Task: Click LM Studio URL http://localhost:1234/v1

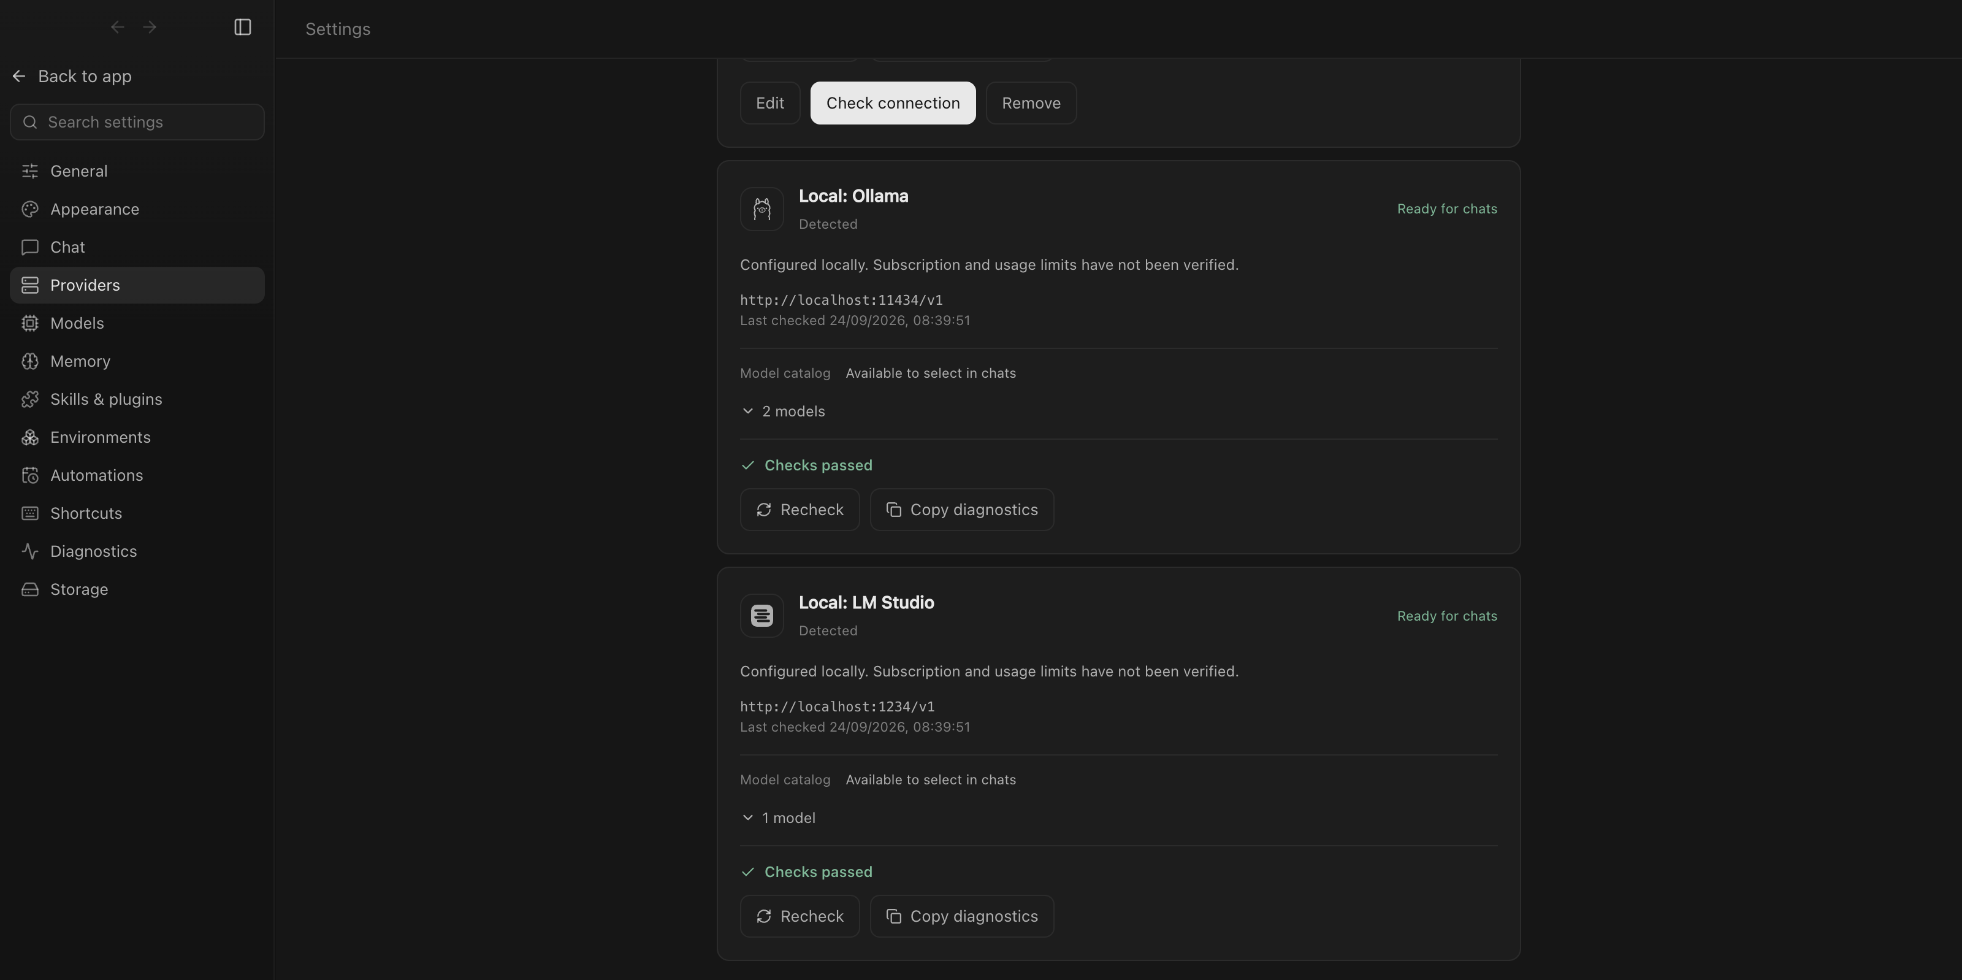Action: click(x=837, y=707)
